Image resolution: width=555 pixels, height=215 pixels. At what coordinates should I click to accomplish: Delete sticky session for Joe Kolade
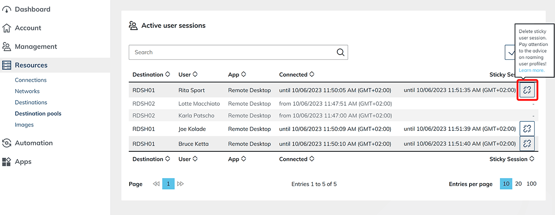coord(527,129)
